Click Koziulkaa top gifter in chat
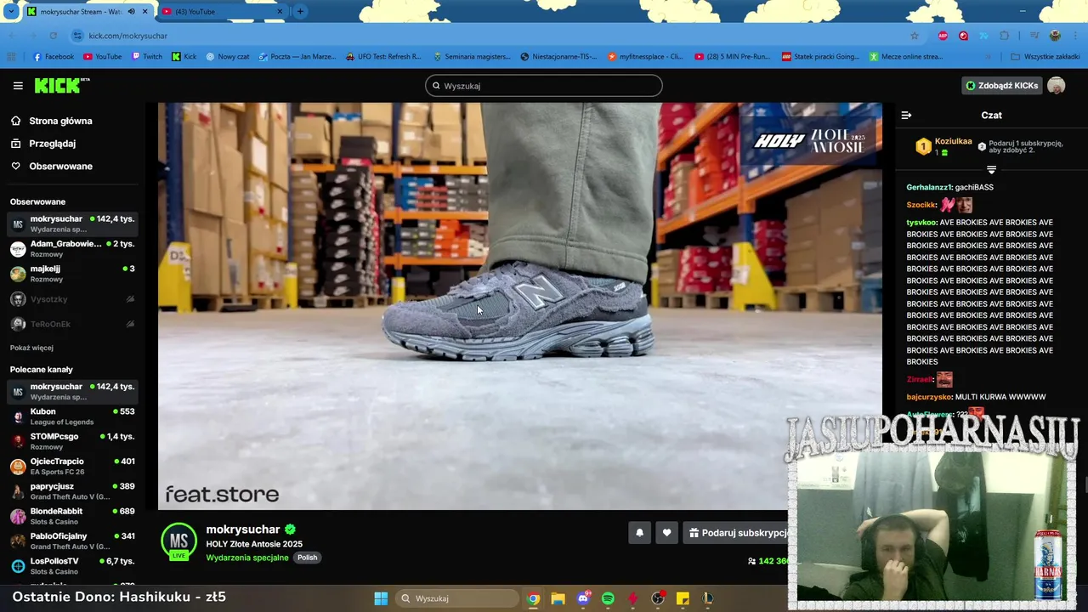 pos(953,141)
